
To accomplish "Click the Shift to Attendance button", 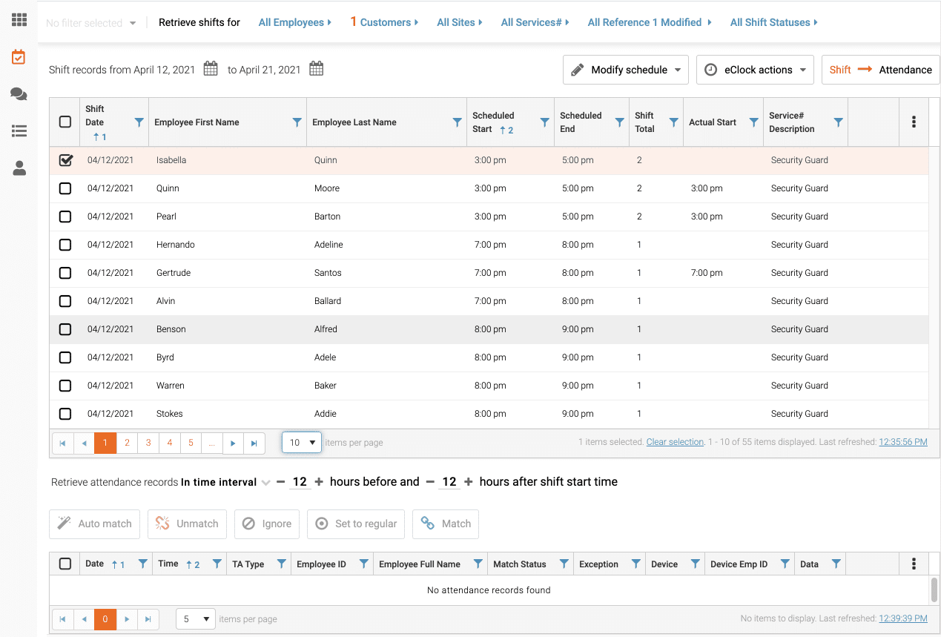I will pos(880,70).
